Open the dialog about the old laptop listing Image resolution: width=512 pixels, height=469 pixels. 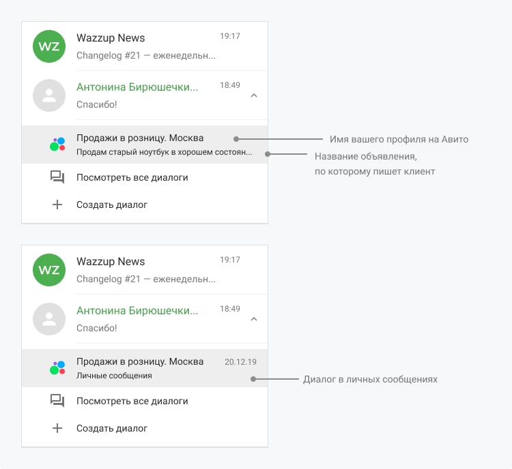click(164, 151)
